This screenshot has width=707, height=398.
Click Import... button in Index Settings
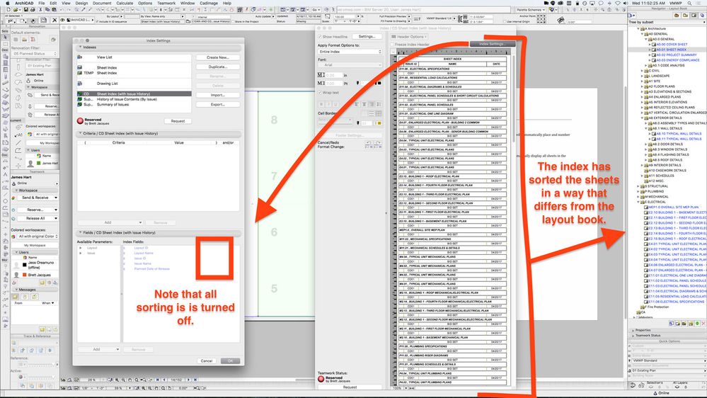pos(218,95)
